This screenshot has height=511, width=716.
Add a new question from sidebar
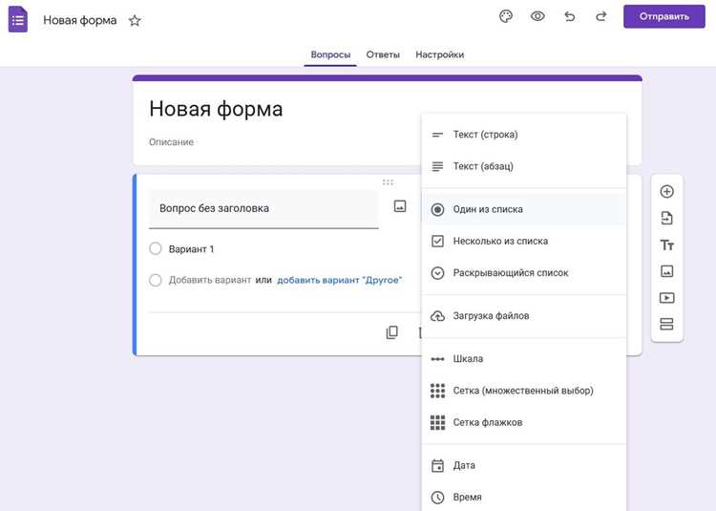point(666,191)
